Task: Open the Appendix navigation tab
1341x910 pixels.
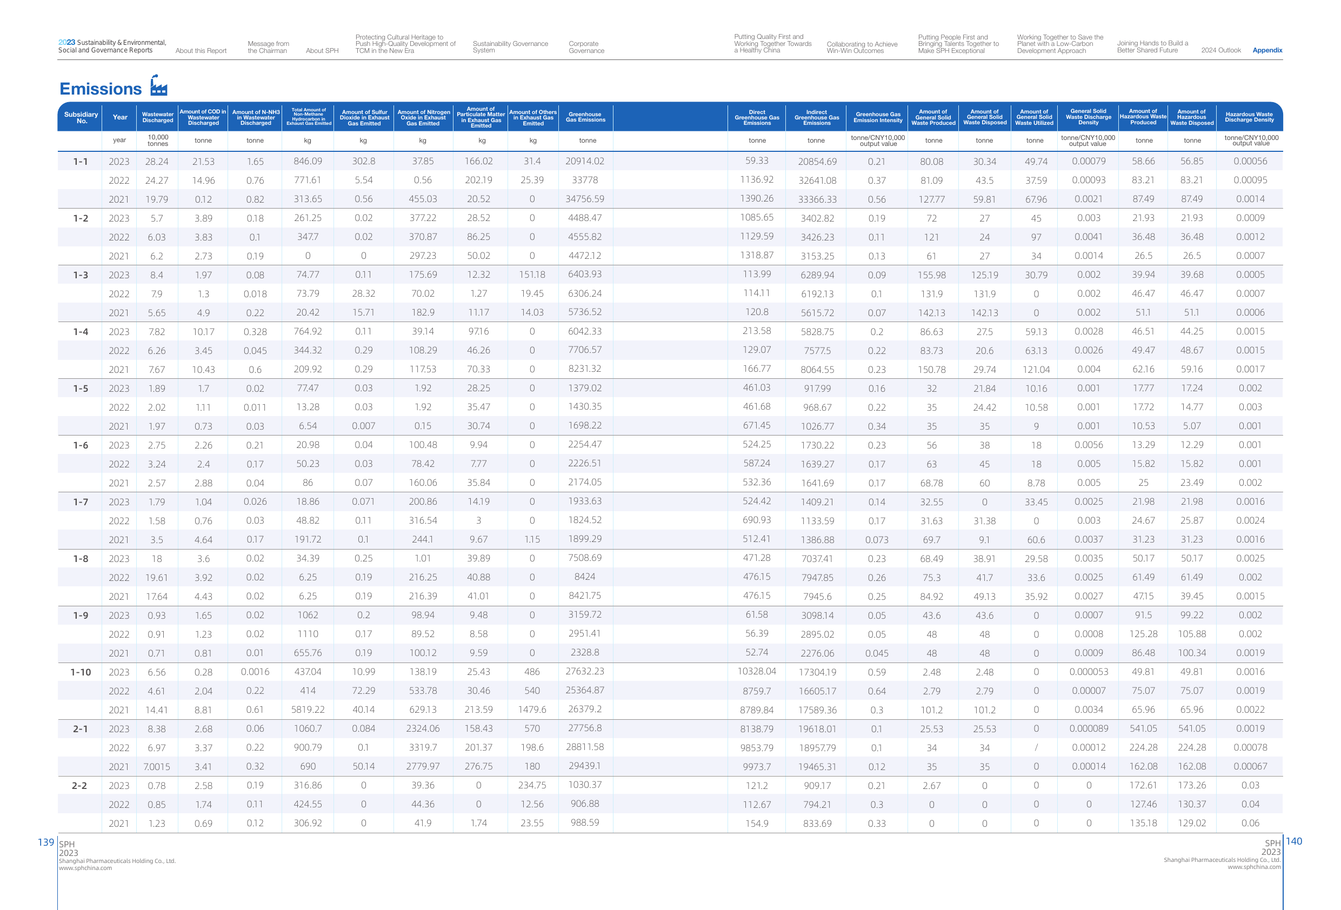Action: click(x=1267, y=50)
